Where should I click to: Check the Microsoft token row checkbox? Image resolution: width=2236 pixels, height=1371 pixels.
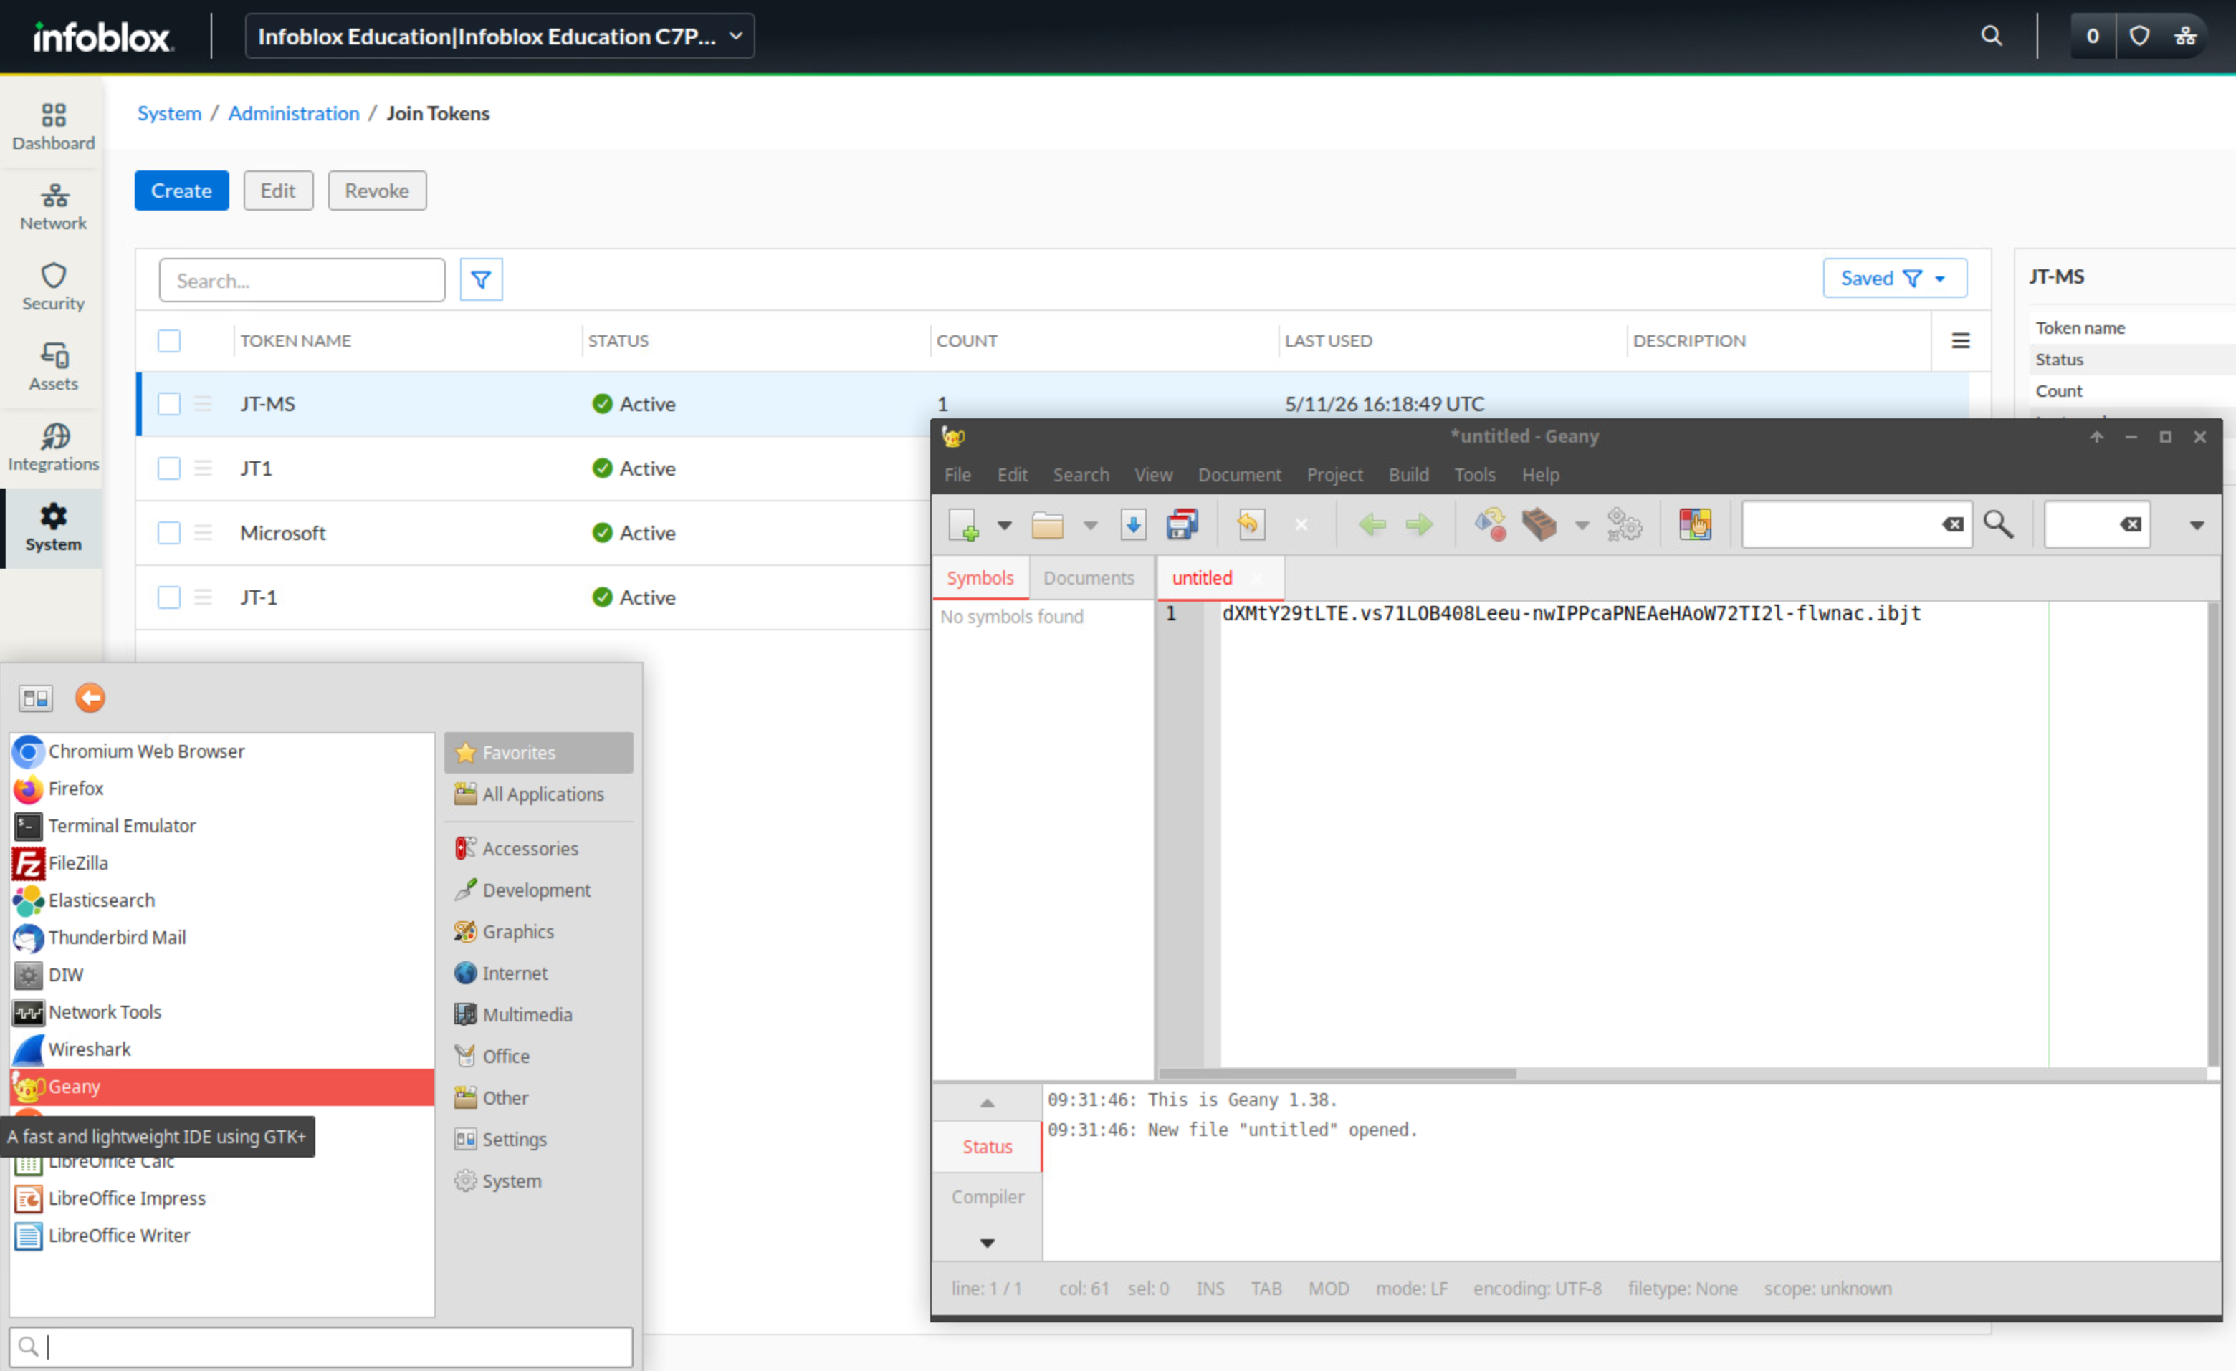(169, 532)
